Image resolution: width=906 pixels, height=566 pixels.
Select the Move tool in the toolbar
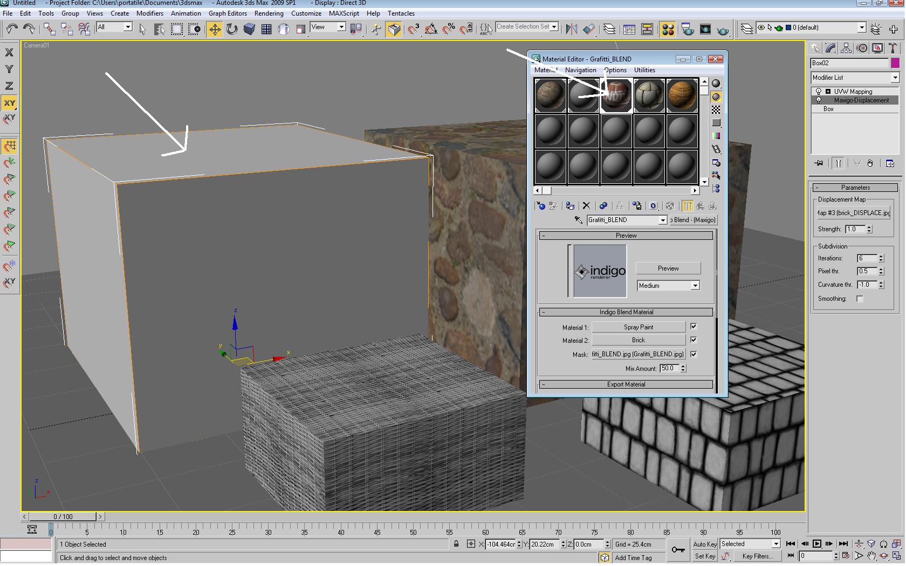(215, 29)
